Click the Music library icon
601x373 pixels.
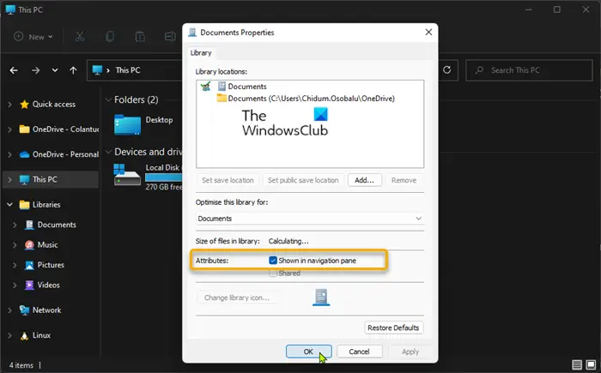point(29,244)
